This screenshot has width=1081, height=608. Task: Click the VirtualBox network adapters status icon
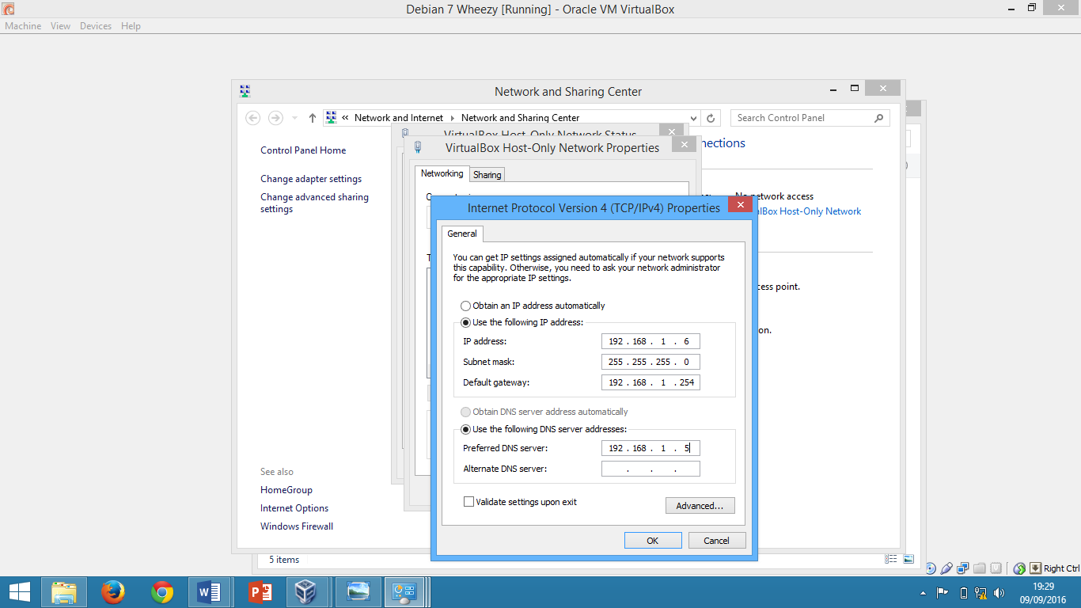click(963, 568)
